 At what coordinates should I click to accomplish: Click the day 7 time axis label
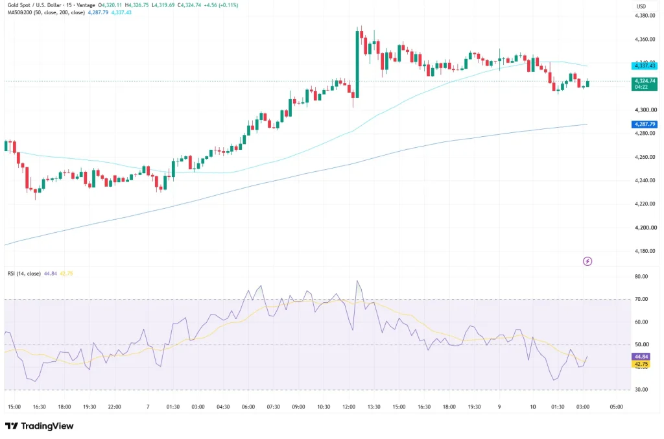coord(148,407)
